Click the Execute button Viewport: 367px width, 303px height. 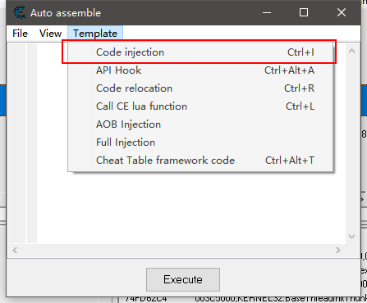point(183,279)
